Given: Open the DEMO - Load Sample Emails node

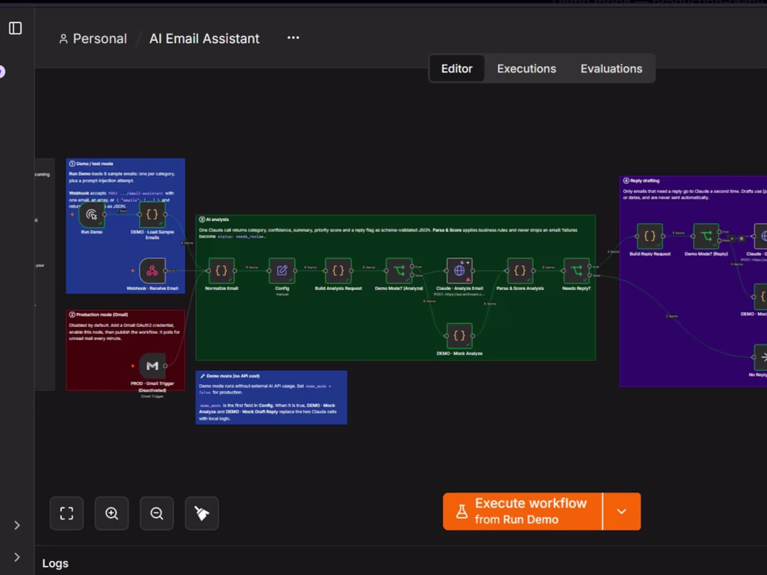Looking at the screenshot, I should click(x=152, y=215).
